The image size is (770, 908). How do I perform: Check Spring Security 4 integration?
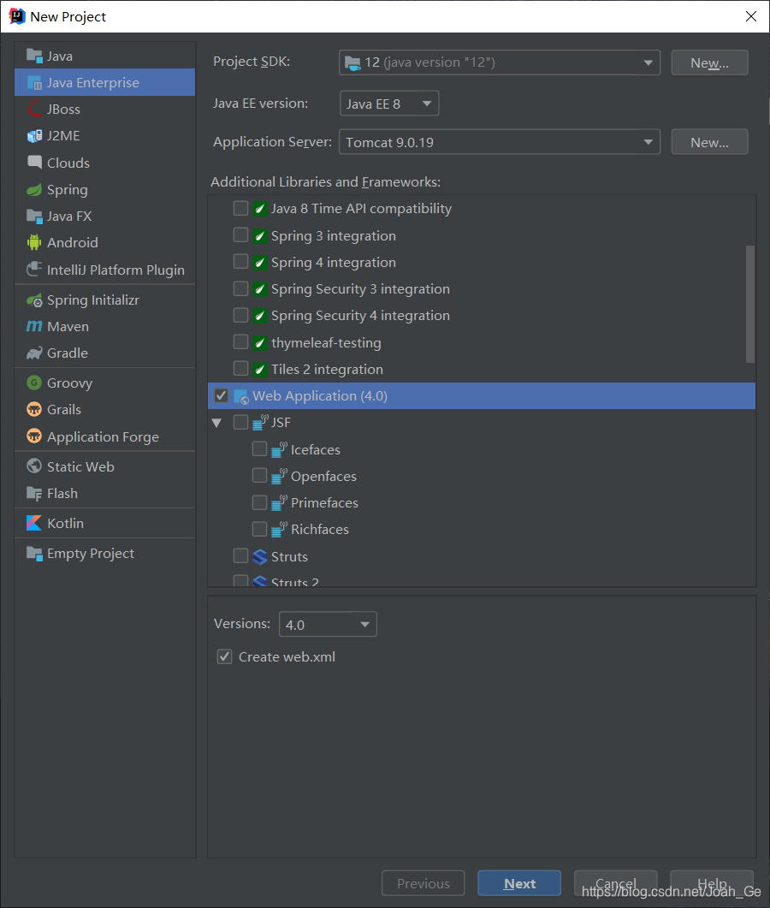click(x=241, y=314)
